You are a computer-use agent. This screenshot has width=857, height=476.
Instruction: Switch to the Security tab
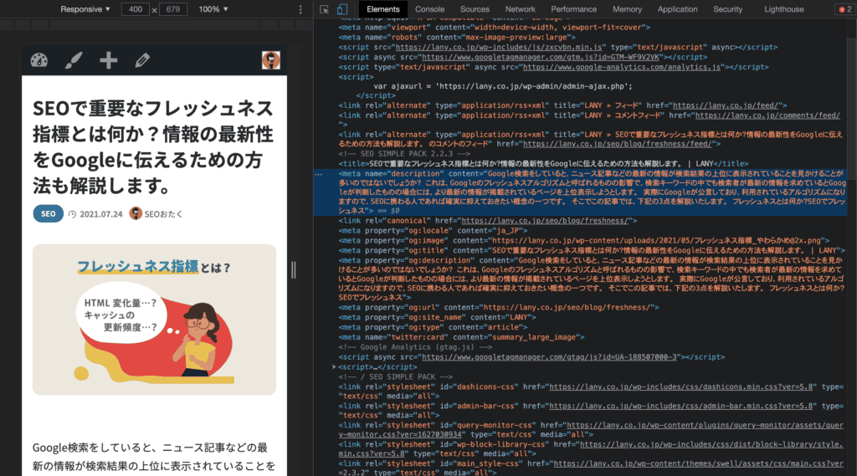point(727,9)
